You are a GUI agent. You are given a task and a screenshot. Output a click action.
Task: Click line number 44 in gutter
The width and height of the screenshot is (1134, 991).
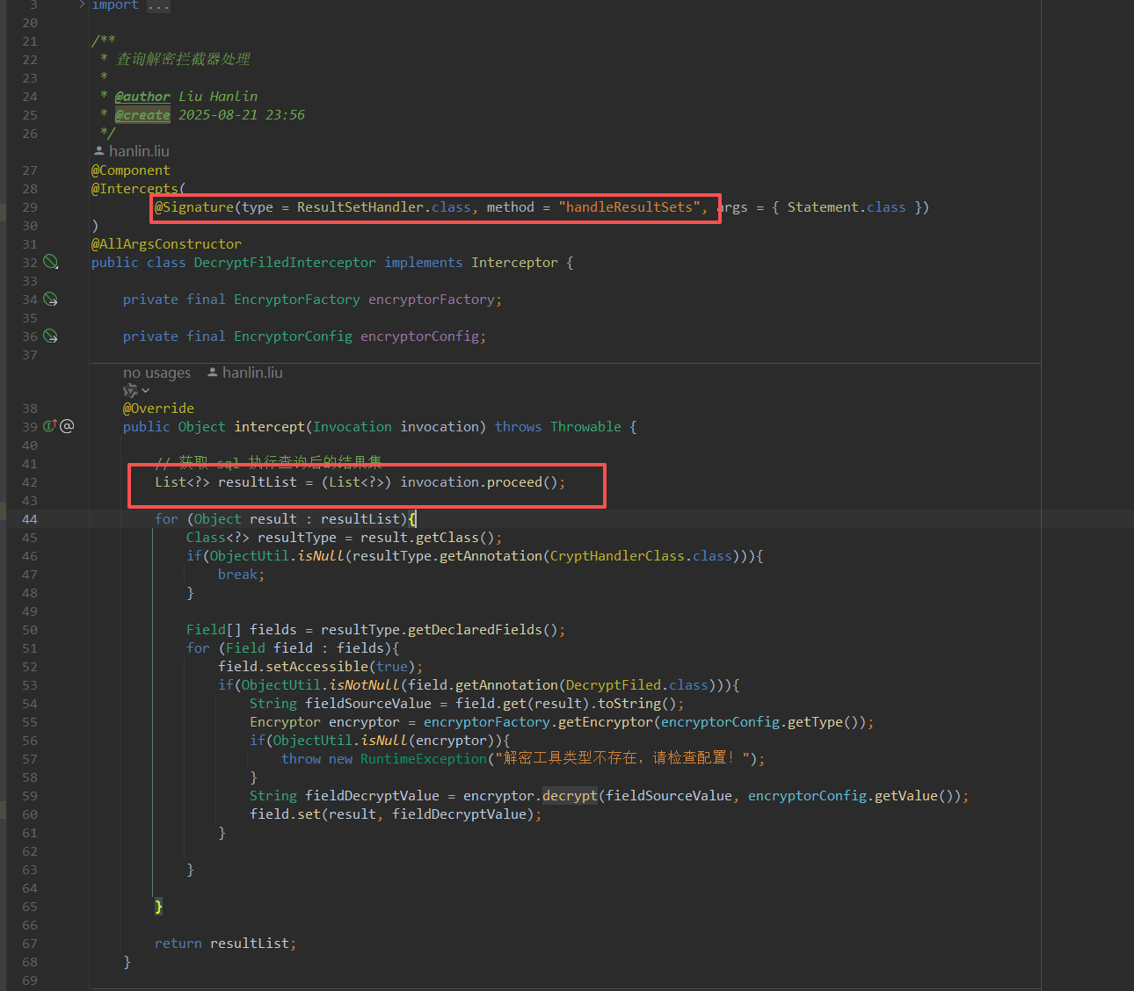click(x=30, y=519)
